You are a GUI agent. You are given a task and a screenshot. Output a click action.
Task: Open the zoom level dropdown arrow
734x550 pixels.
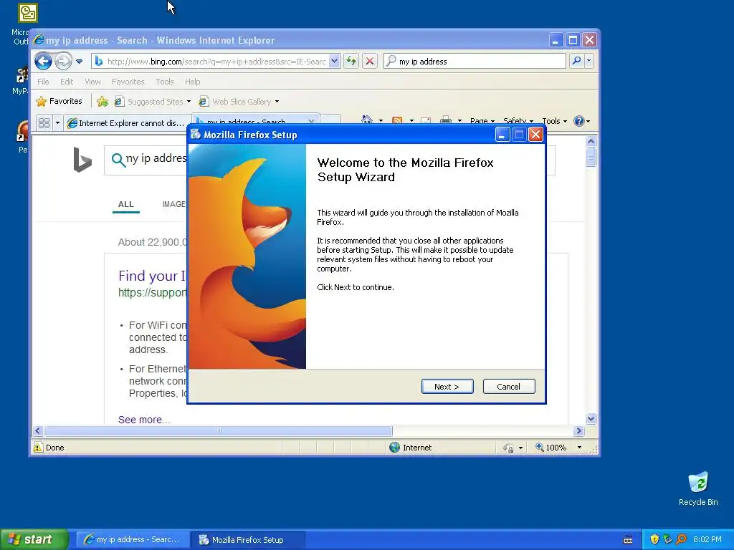click(579, 447)
